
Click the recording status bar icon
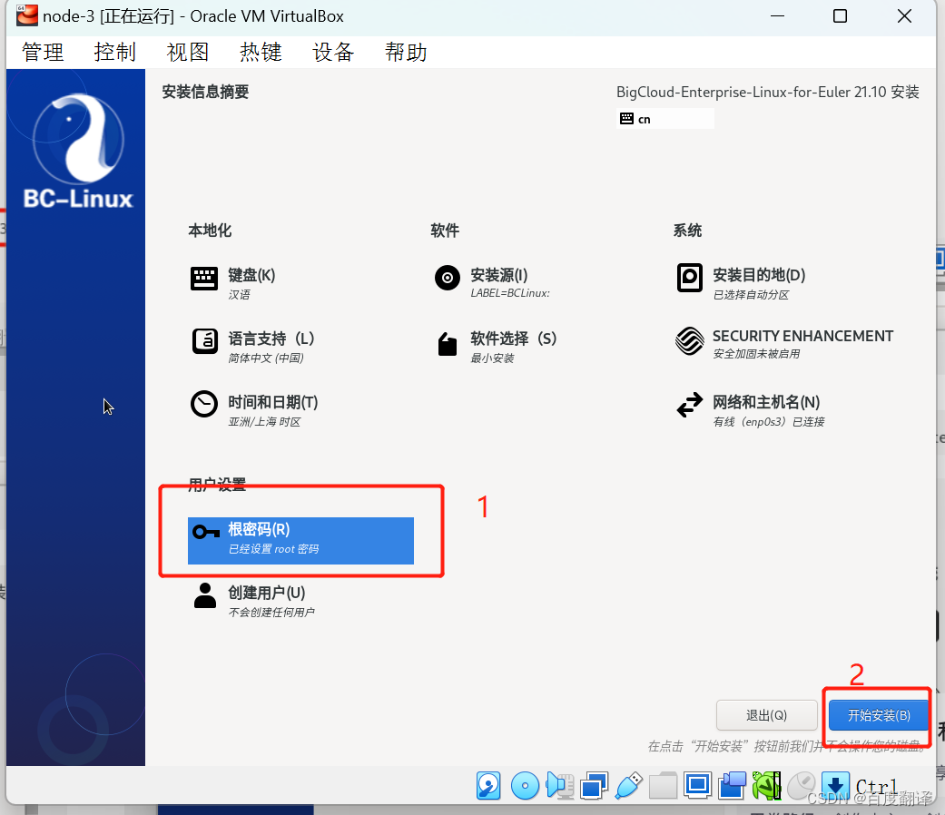[x=733, y=786]
